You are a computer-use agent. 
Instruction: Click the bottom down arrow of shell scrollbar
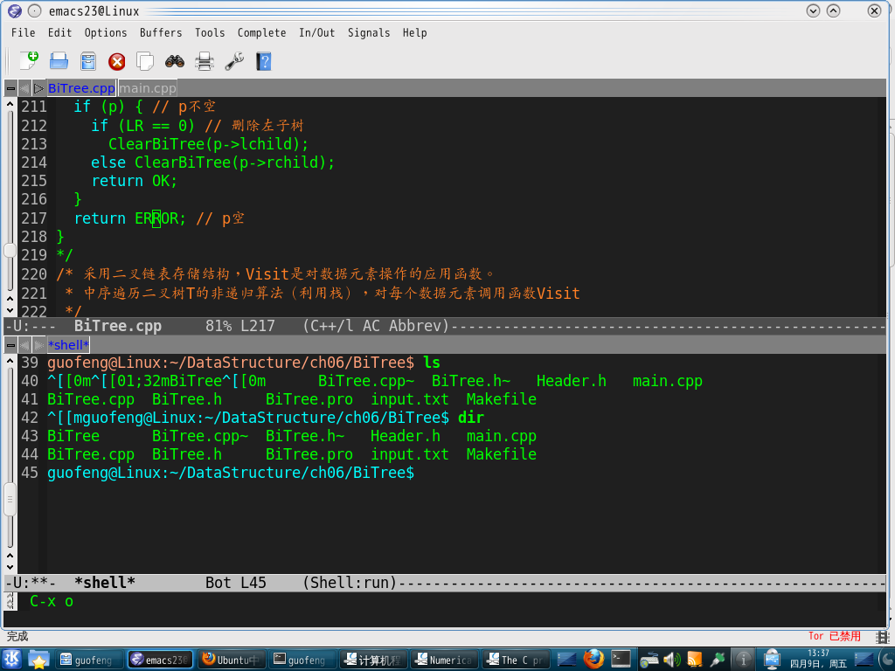10,567
